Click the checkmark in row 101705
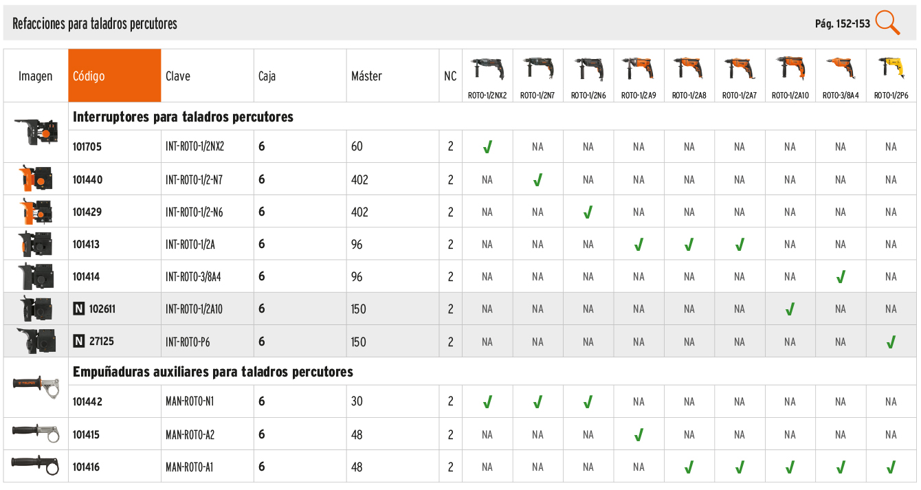Image resolution: width=921 pixels, height=490 pixels. tap(487, 147)
